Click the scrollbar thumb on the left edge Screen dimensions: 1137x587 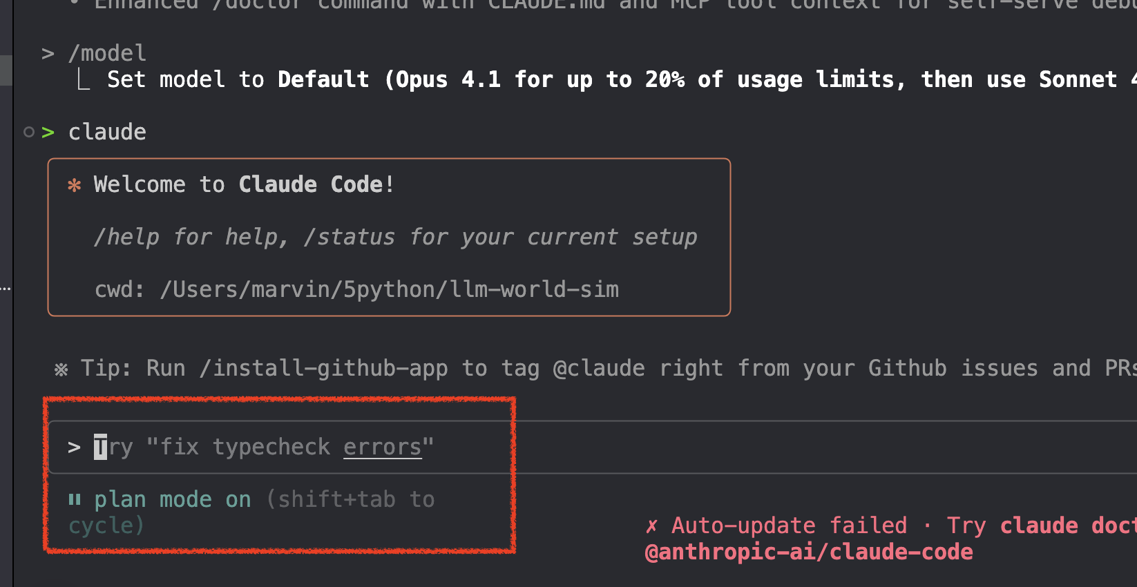pos(6,70)
